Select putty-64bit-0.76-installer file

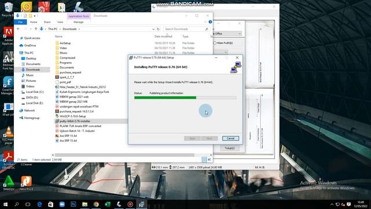[x=75, y=121]
